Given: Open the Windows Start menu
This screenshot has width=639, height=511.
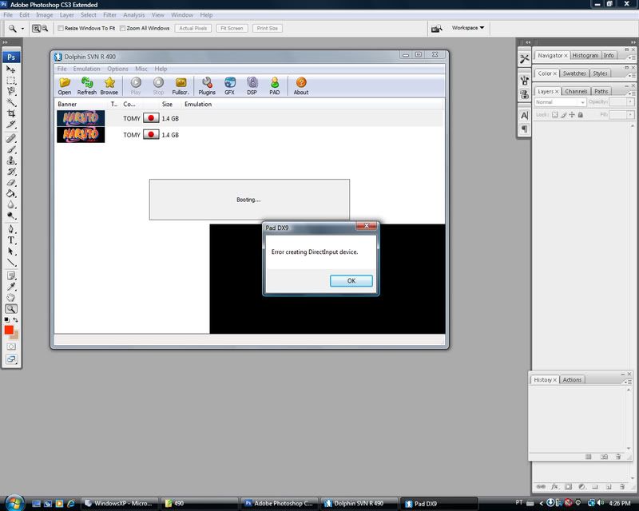Looking at the screenshot, I should click(x=14, y=503).
